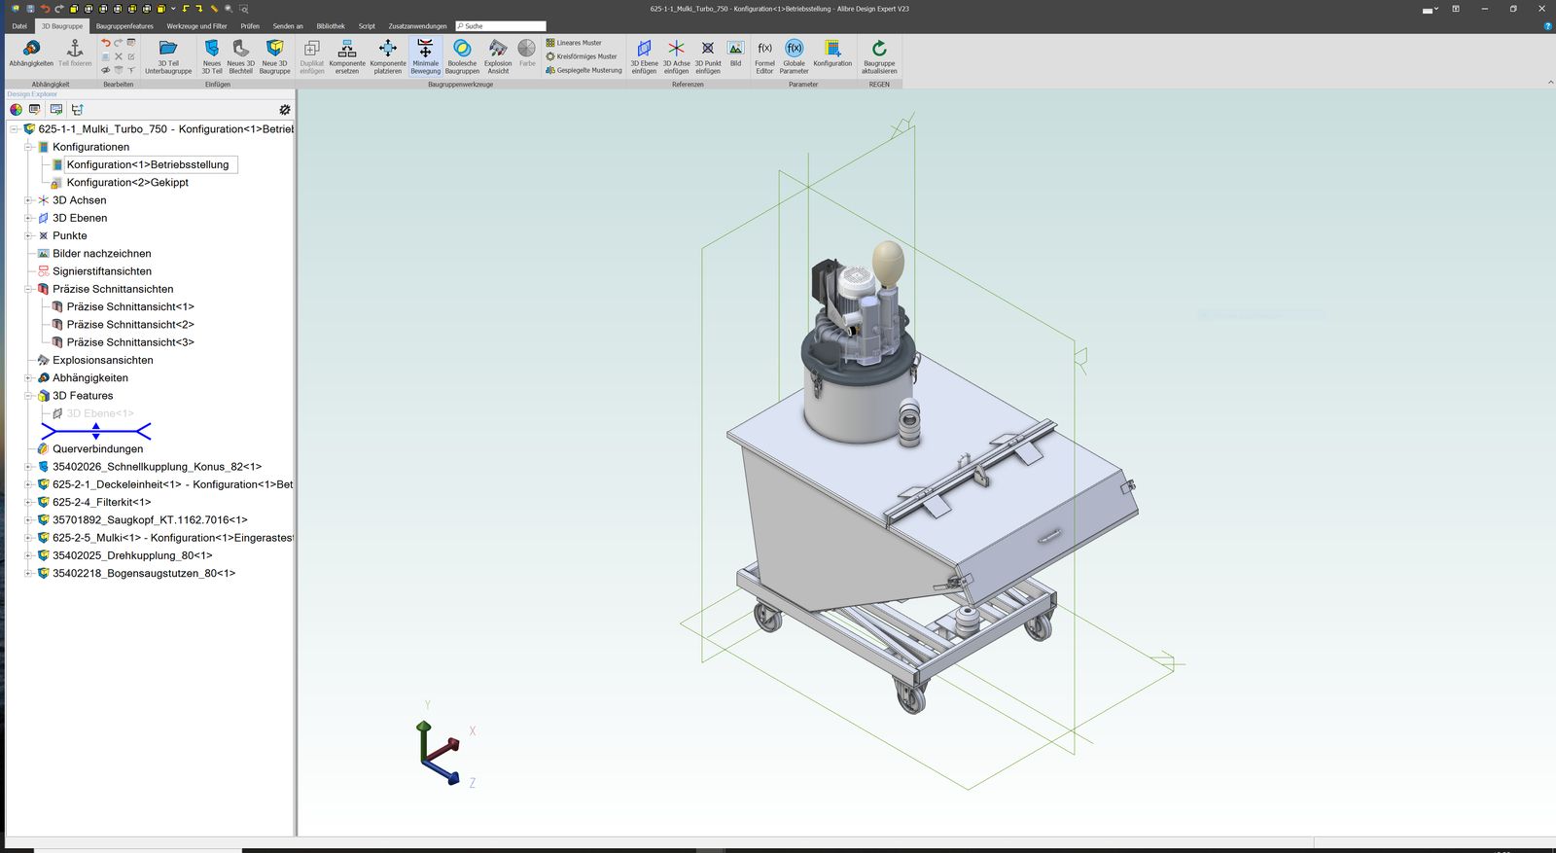
Task: Expand the 3D Ebenen tree node
Action: pyautogui.click(x=28, y=218)
